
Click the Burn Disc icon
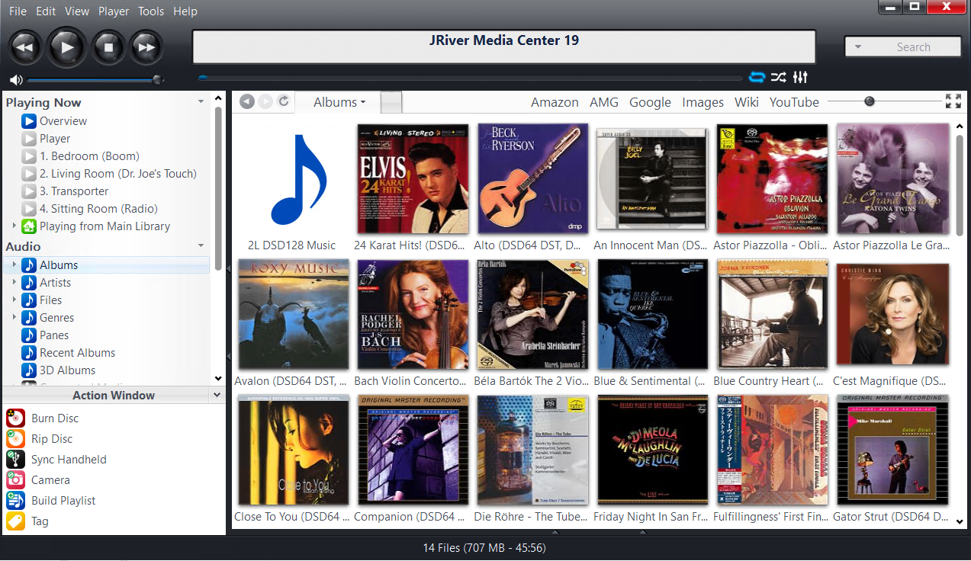point(16,418)
